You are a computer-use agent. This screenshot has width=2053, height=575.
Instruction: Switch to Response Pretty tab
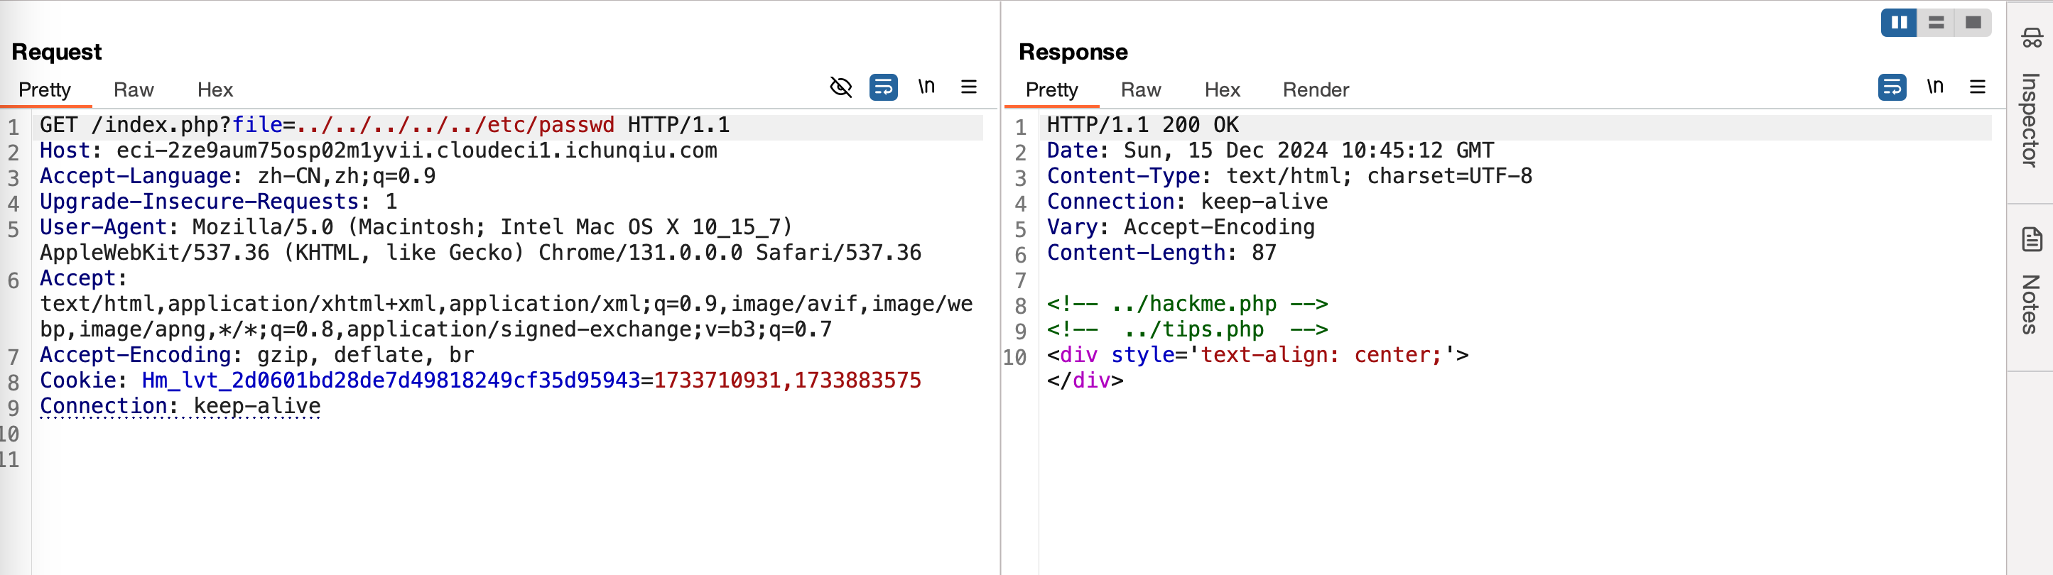(1052, 90)
